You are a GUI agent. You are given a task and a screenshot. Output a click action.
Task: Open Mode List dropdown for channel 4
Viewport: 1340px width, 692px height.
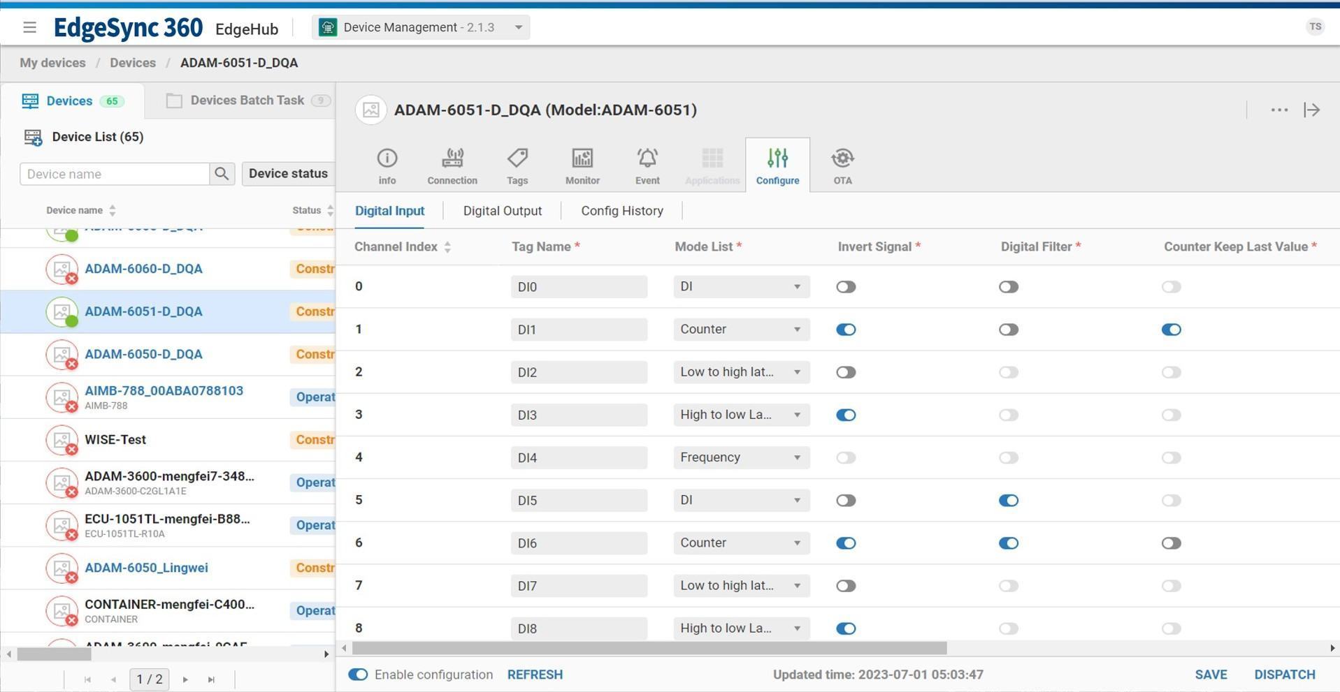[740, 457]
